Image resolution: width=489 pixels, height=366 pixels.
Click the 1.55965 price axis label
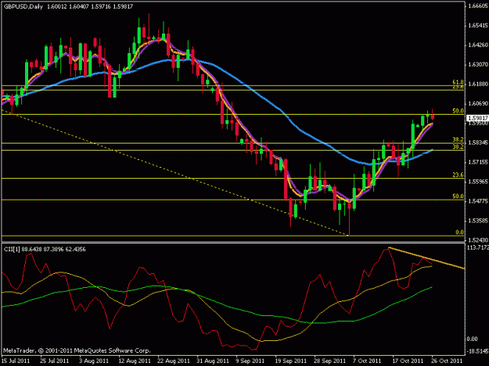point(478,182)
